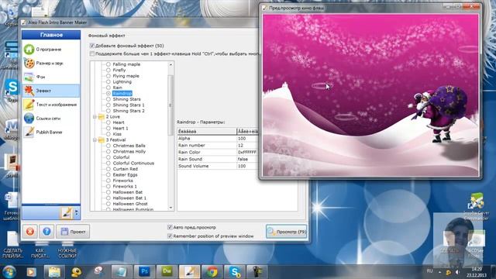Open the Windows Start menu
Viewport: 496px width, 279px height.
click(x=9, y=272)
